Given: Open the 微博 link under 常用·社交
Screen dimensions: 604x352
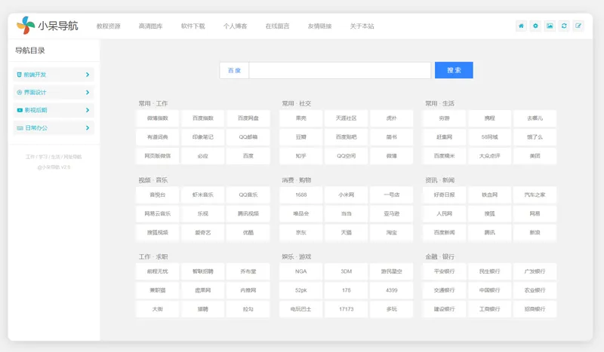Looking at the screenshot, I should coord(391,156).
